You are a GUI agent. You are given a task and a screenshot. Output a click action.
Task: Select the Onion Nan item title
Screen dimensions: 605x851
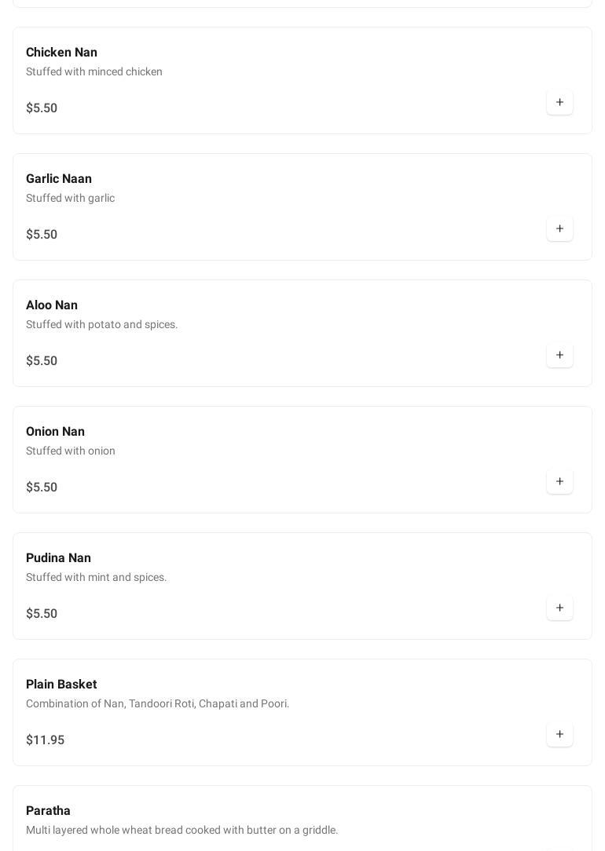pyautogui.click(x=55, y=432)
